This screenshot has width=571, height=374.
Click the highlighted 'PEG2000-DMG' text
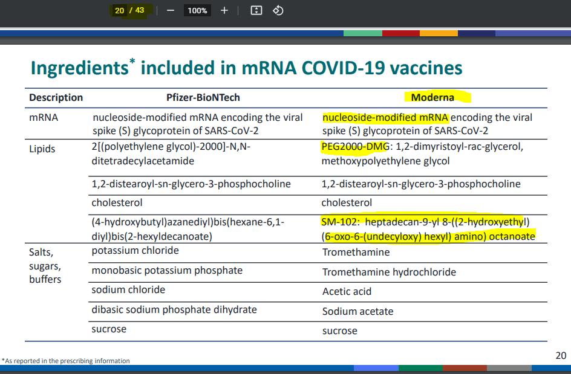(356, 147)
